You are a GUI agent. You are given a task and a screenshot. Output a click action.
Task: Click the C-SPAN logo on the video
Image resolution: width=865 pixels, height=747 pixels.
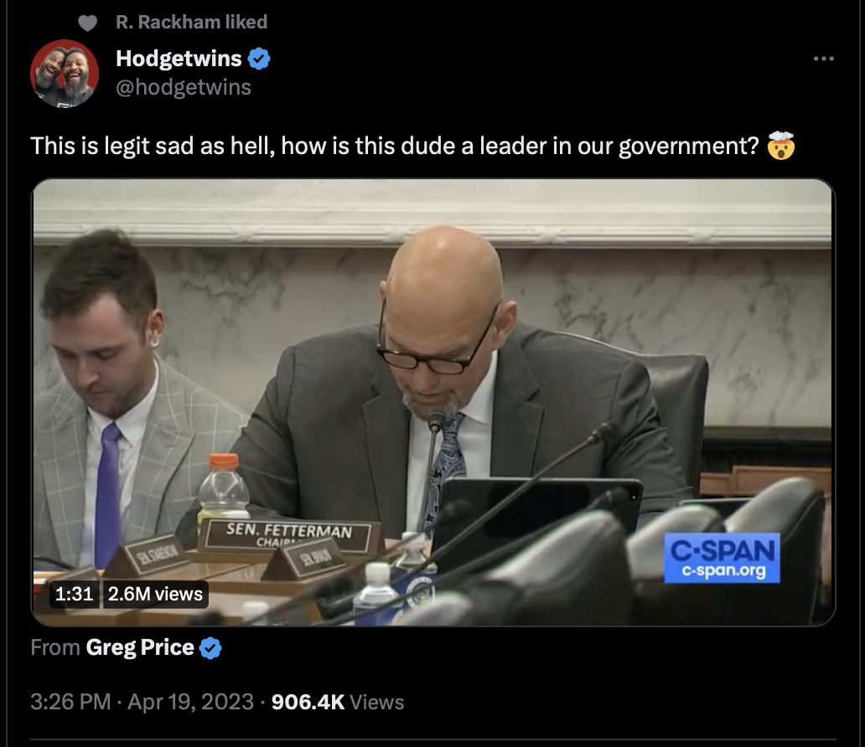coord(723,558)
